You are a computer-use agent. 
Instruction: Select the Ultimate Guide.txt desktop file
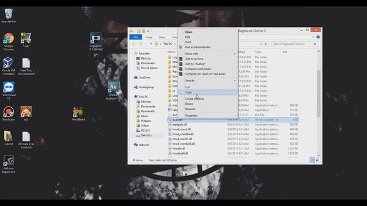pyautogui.click(x=26, y=140)
